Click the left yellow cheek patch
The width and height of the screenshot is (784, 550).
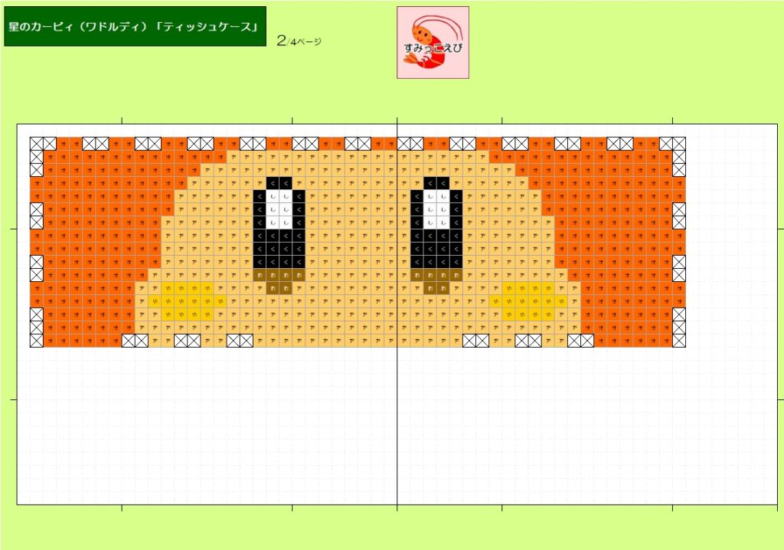pyautogui.click(x=187, y=301)
